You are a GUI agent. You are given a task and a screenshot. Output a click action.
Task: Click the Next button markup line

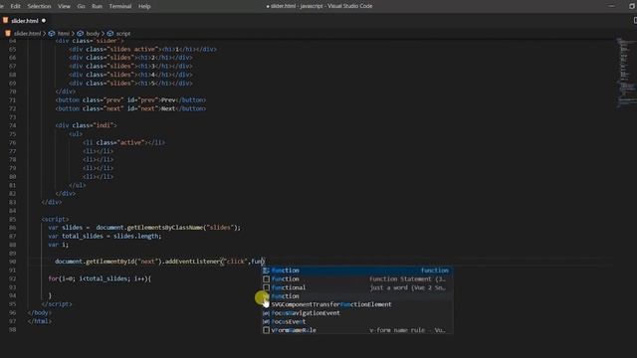click(x=130, y=108)
